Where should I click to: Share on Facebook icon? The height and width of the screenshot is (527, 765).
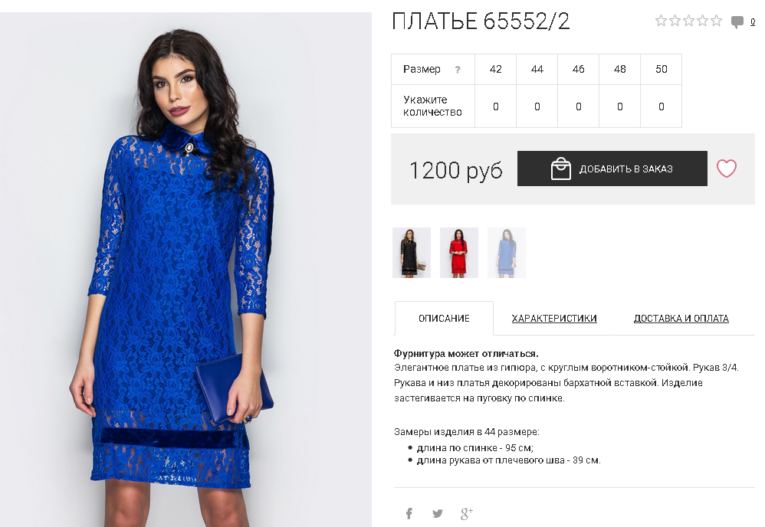(409, 513)
